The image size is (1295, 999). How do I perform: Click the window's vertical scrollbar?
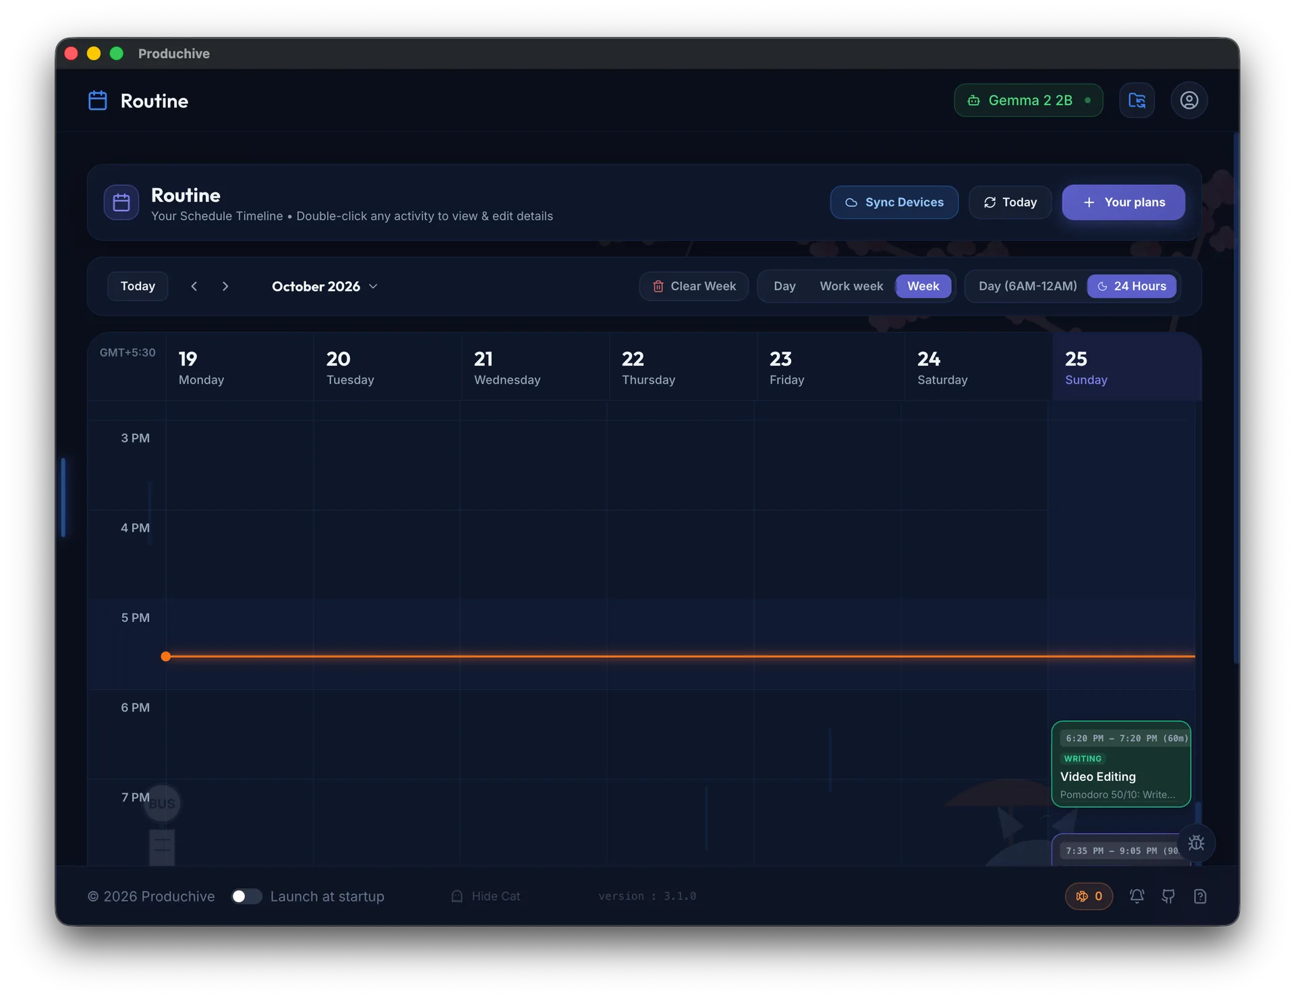pyautogui.click(x=1236, y=398)
